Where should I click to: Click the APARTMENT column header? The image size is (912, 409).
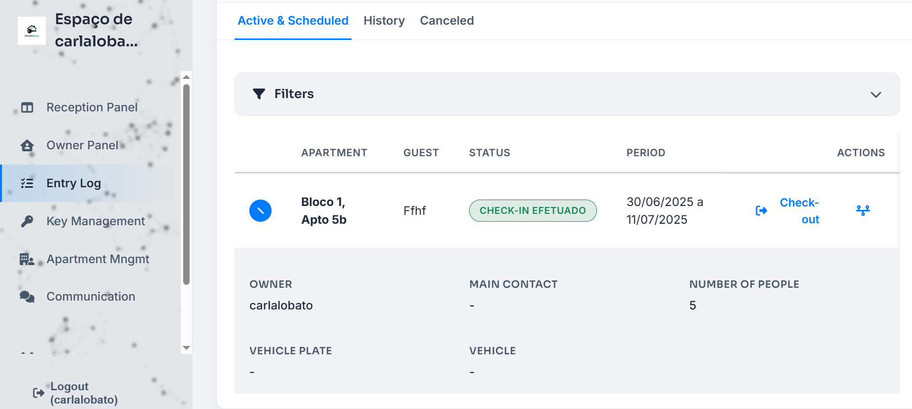point(334,153)
